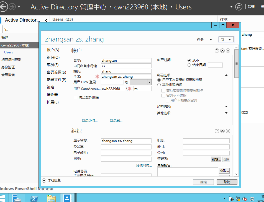Open the navigation history dropdown arrow
The image size is (264, 202).
click(x=19, y=7)
